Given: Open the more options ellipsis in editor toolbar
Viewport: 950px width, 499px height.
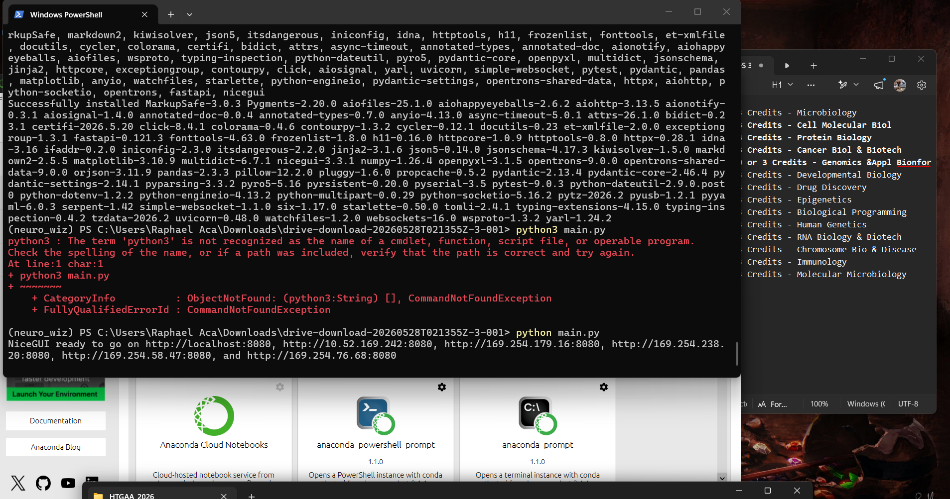Looking at the screenshot, I should (811, 85).
